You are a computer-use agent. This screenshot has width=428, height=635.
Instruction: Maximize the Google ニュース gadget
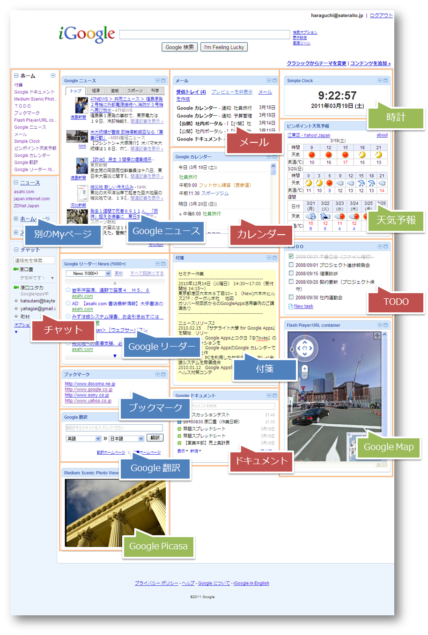(163, 81)
